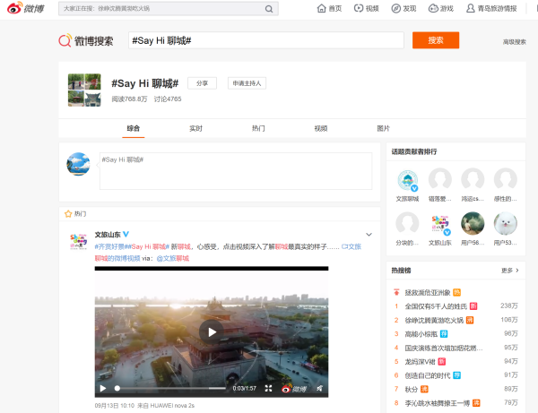Switch to the 实时 tab
Image resolution: width=538 pixels, height=413 pixels.
point(195,128)
